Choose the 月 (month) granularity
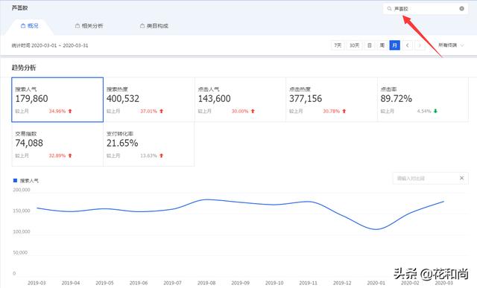 [394, 45]
